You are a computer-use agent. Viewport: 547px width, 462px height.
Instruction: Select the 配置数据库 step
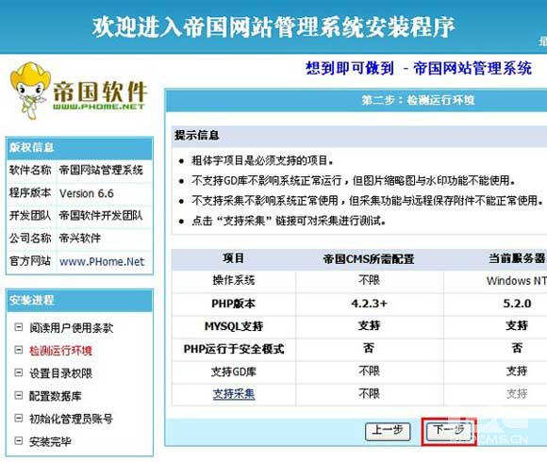click(x=56, y=396)
